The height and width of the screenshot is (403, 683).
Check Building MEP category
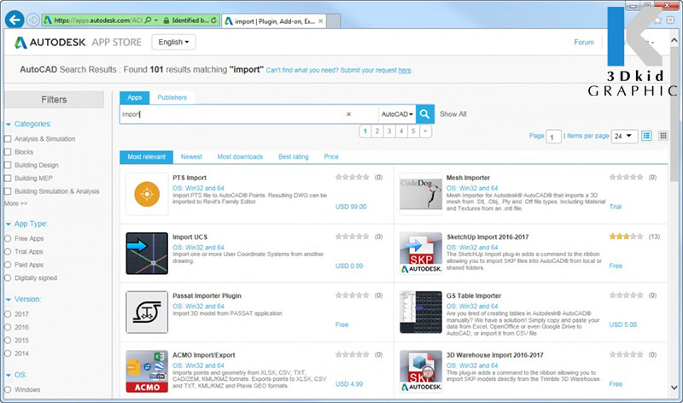(8, 178)
